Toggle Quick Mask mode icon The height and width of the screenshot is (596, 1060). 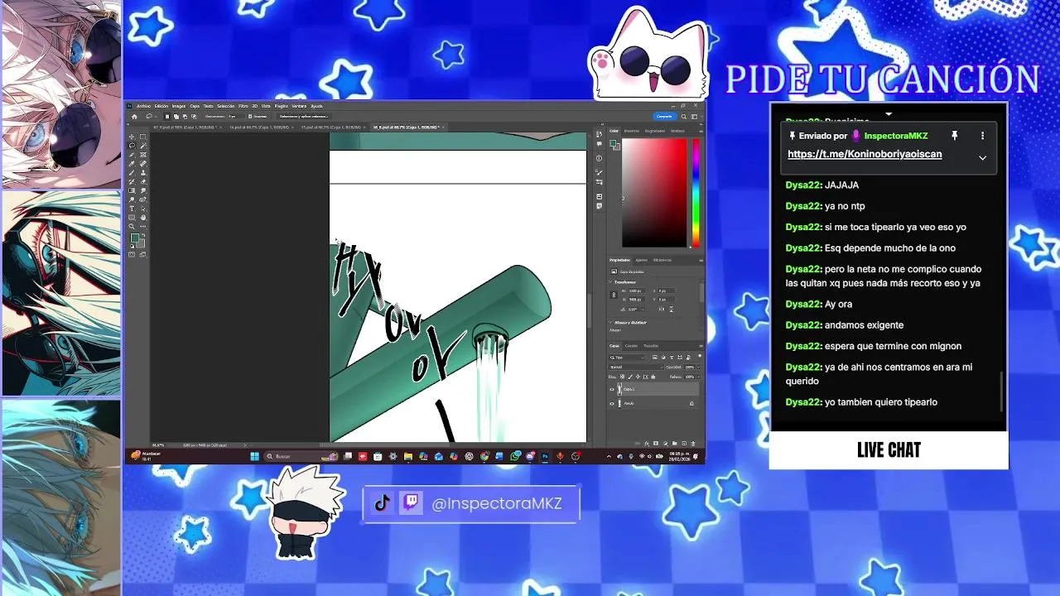point(132,254)
